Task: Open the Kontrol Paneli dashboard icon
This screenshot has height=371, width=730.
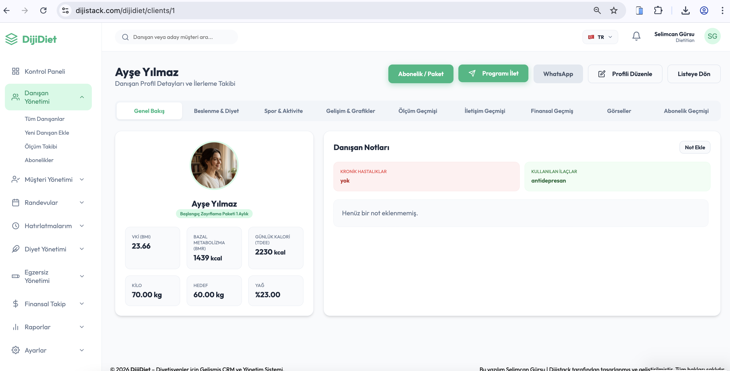Action: [x=16, y=71]
